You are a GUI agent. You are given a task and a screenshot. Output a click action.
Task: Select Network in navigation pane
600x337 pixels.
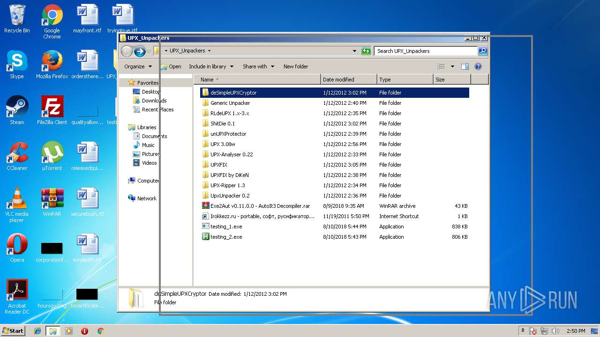(147, 198)
